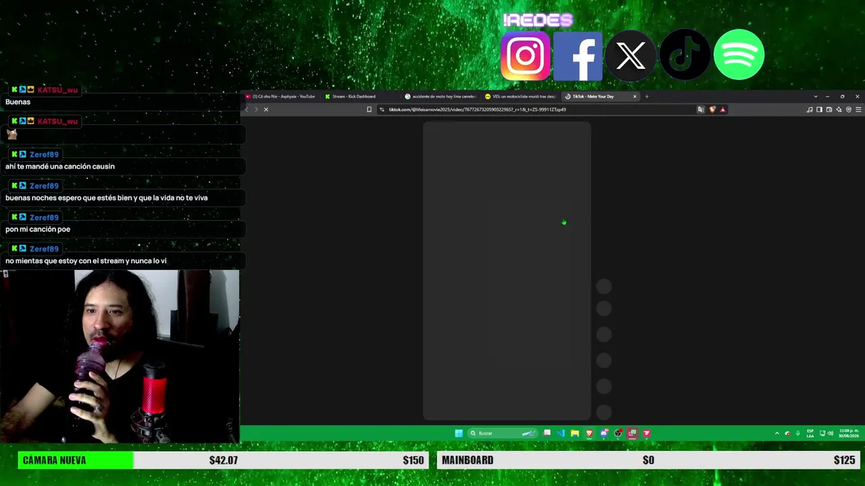This screenshot has height=486, width=865.
Task: Open the network tray icon
Action: pyautogui.click(x=822, y=433)
